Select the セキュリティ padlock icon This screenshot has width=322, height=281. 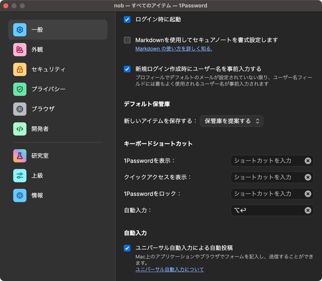click(x=19, y=69)
